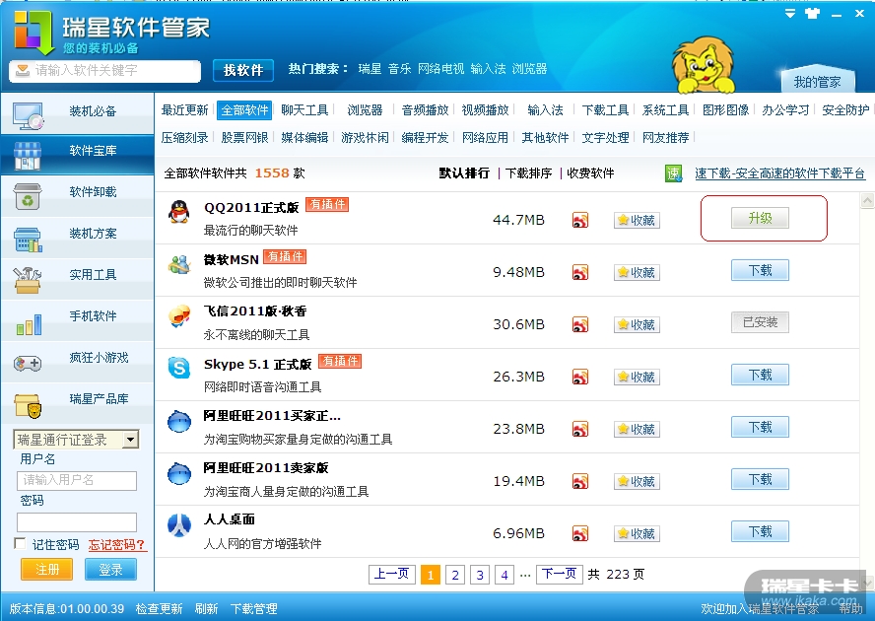Search hot keyword 网络电视
875x621 pixels.
click(x=440, y=69)
